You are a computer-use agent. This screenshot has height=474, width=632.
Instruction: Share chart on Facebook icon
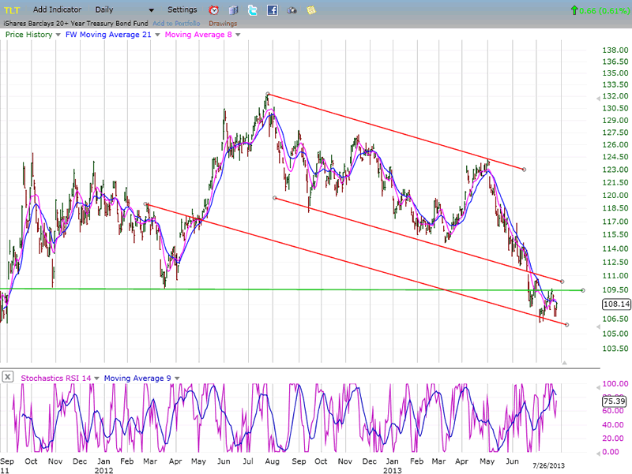272,10
